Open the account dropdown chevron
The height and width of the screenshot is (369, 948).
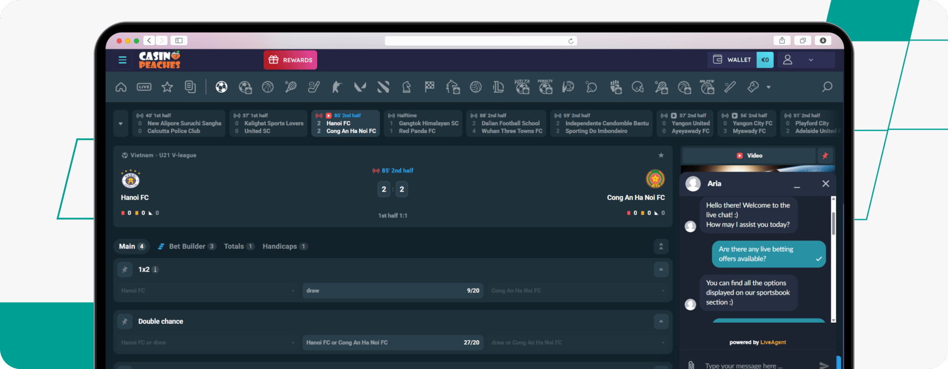[811, 60]
